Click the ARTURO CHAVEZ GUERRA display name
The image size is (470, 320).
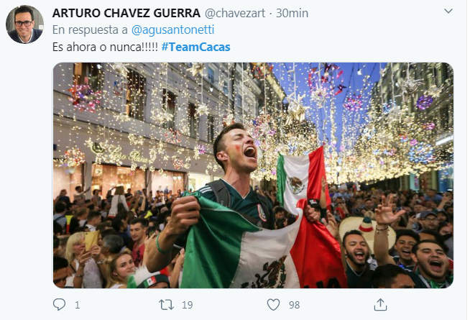[126, 13]
